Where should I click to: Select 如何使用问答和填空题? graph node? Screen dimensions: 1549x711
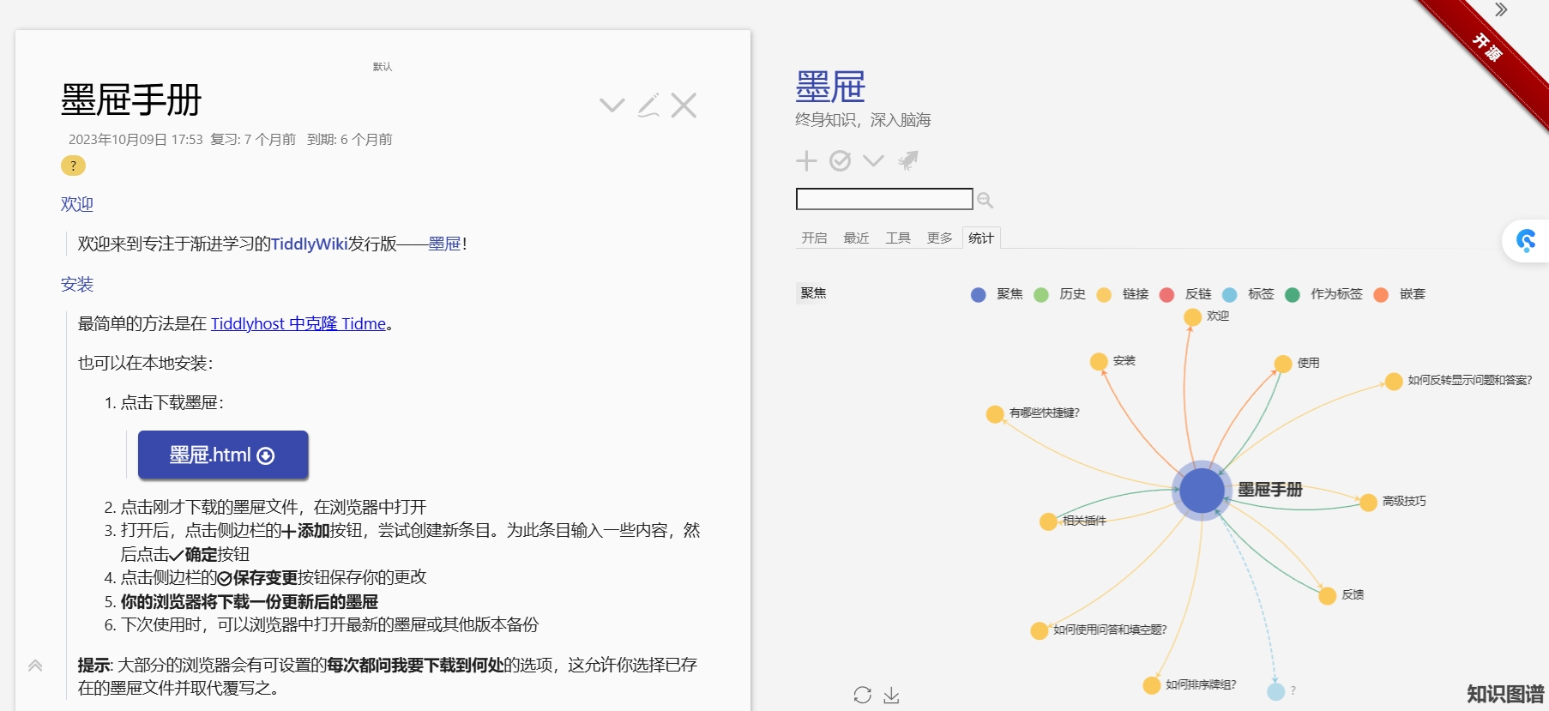pos(1040,631)
